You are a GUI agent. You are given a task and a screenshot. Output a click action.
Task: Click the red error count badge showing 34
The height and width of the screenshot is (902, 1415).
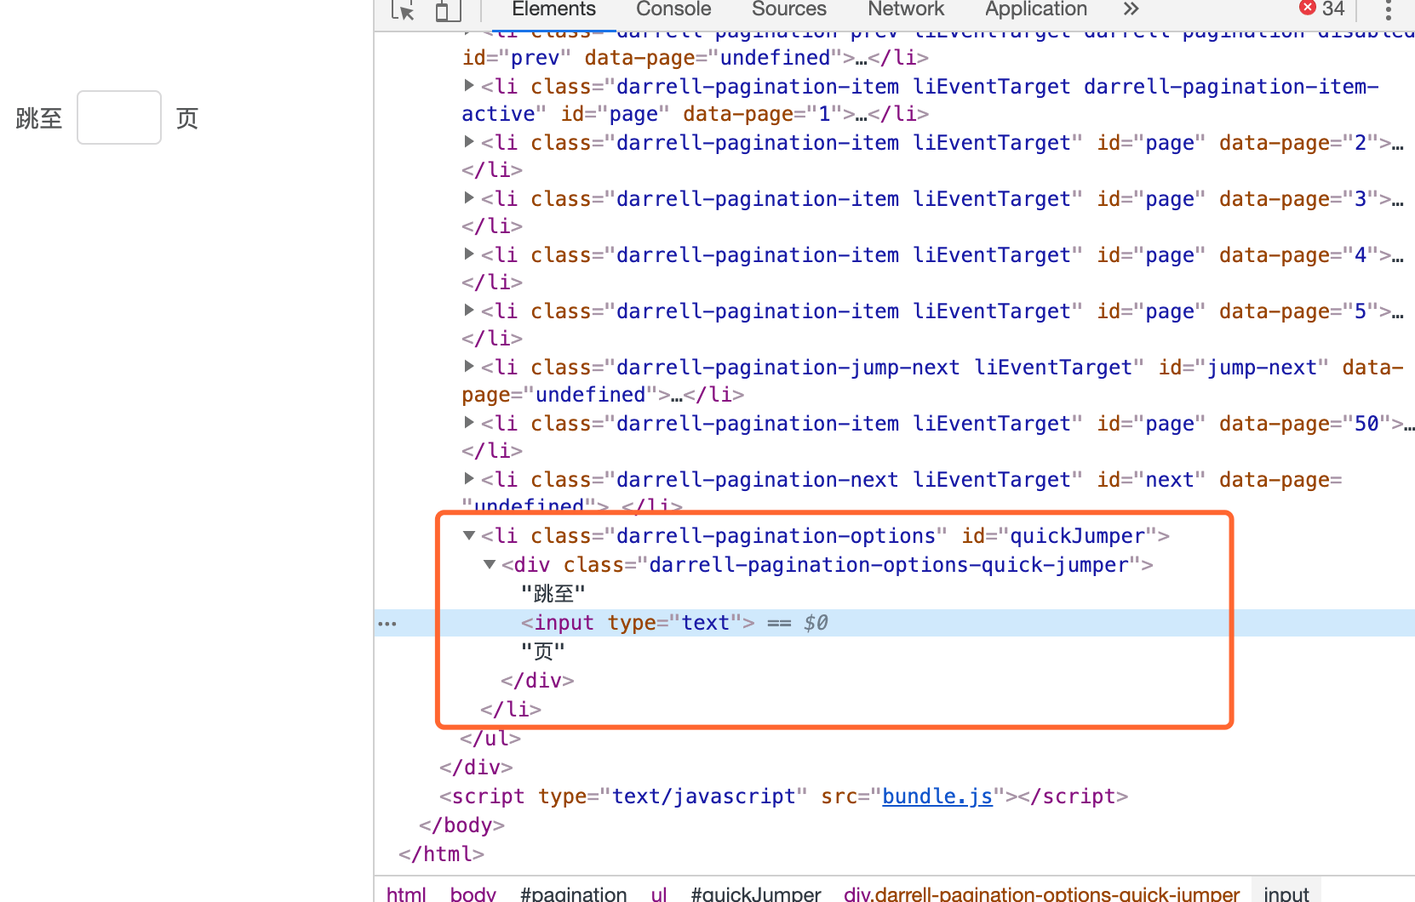pyautogui.click(x=1322, y=9)
